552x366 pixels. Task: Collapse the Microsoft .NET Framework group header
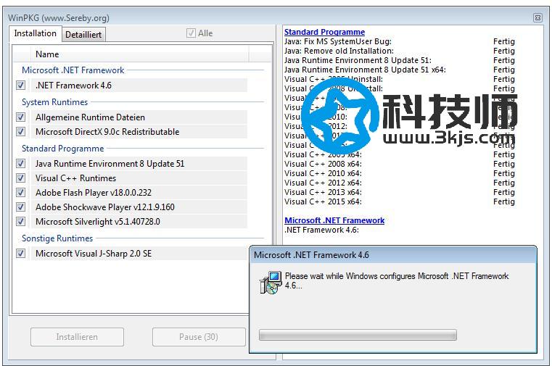[x=73, y=70]
